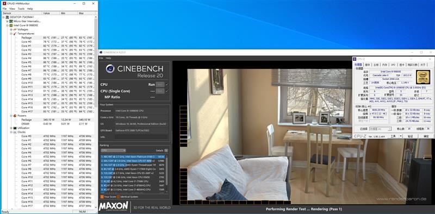Screen dimensions: 435x214
Task: Toggle the CPU test checkbox
Action: pos(167,84)
